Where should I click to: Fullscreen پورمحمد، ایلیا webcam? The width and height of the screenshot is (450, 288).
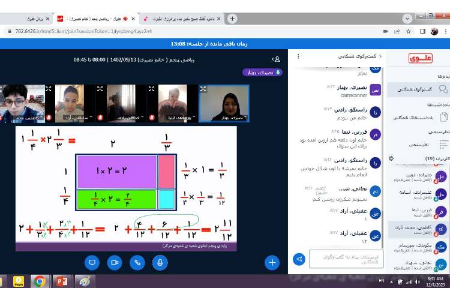point(152,89)
